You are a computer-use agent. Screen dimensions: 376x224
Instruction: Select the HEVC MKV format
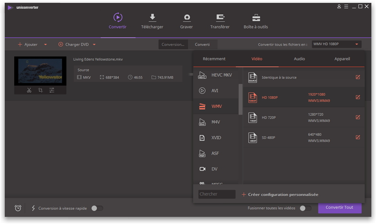(216, 75)
